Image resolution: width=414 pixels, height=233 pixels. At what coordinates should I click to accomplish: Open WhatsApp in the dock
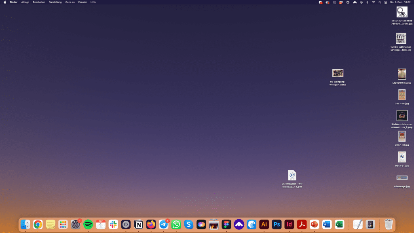[x=176, y=224]
